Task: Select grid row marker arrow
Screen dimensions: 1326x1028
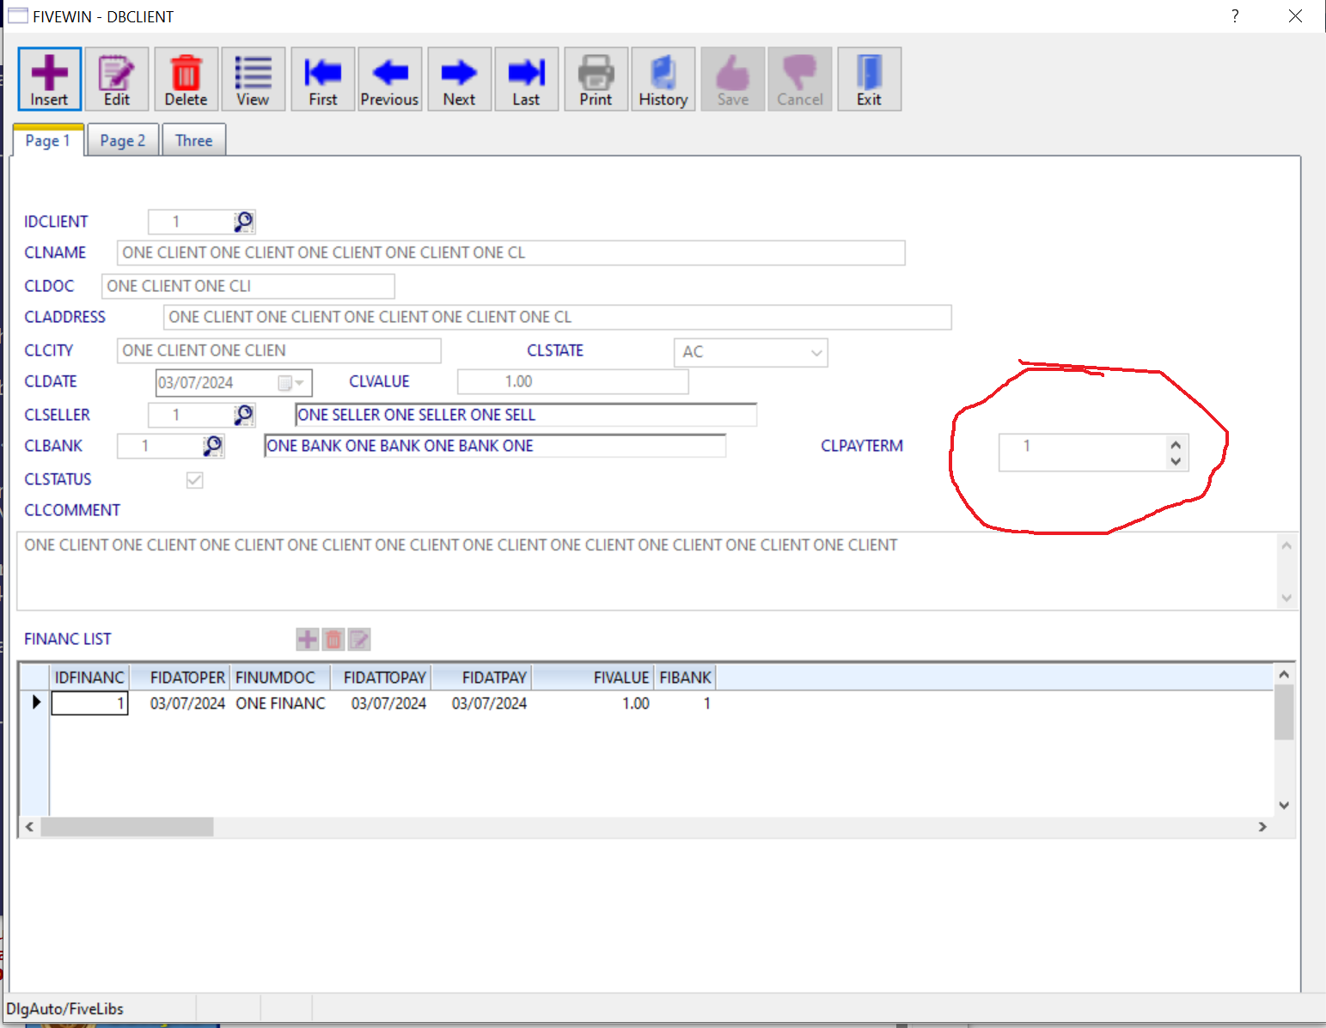Action: click(35, 703)
